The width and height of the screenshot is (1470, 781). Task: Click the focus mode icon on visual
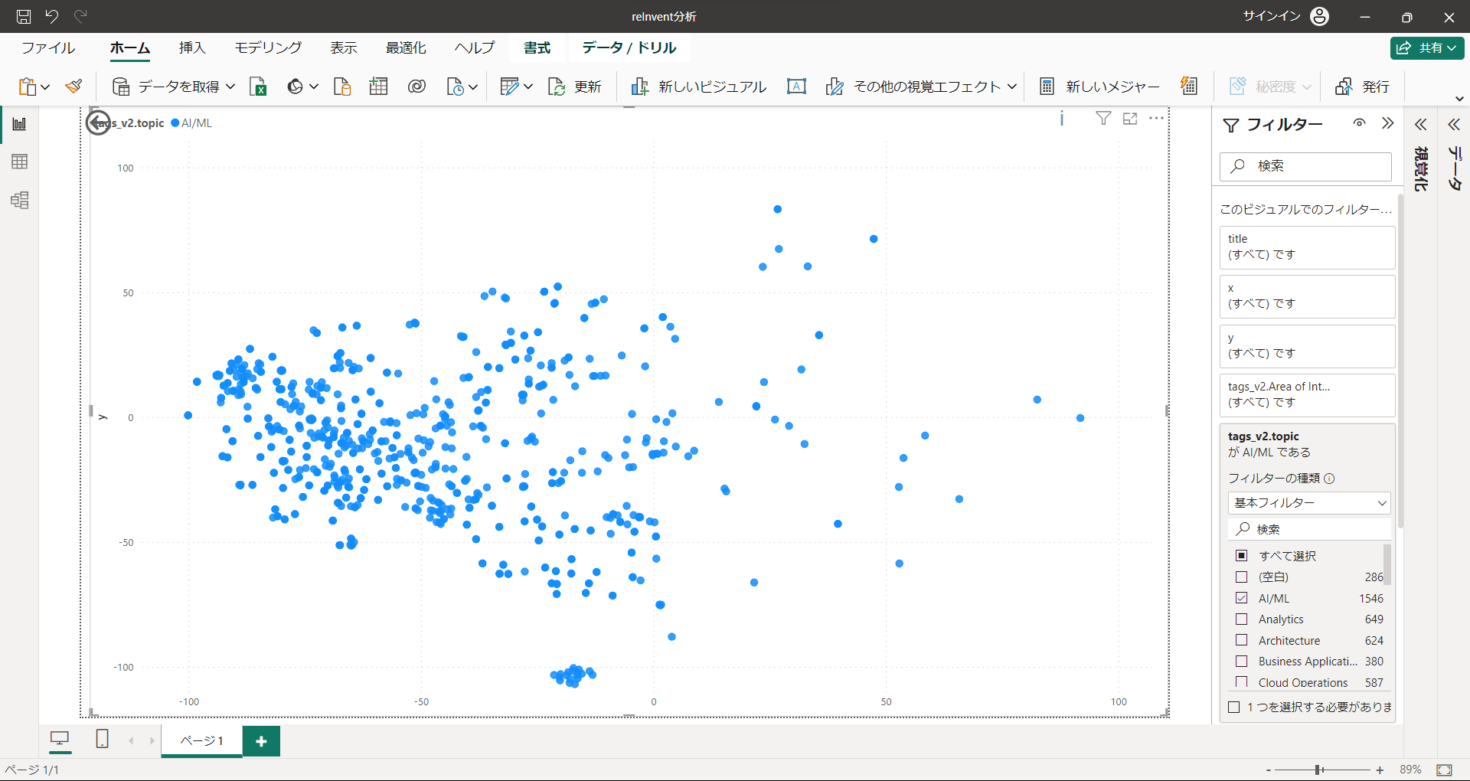[1130, 119]
